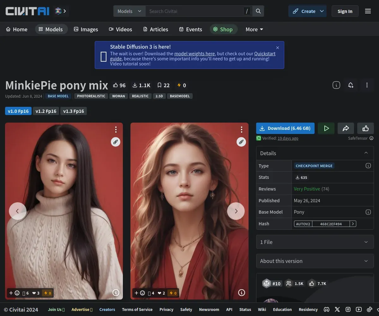Open the Discord footer icon

coord(327,310)
